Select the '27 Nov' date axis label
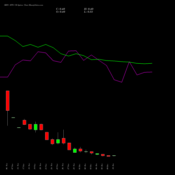Viewport: 175px width, 175px height. [x=68, y=166]
